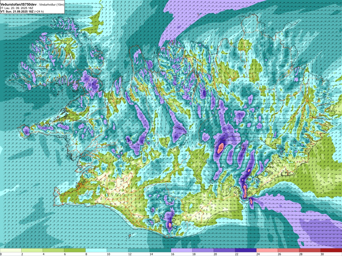Click the legend scale label "24"

(x=258, y=254)
